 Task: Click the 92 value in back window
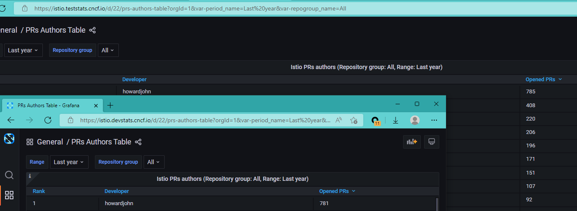(x=529, y=199)
